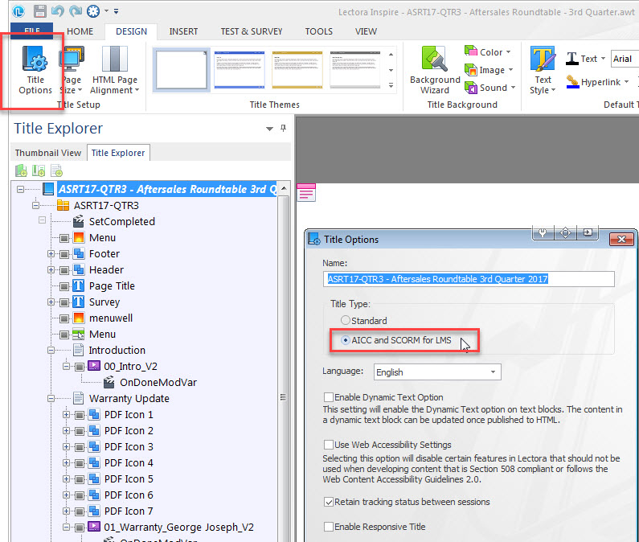Click the Undo arrow
The width and height of the screenshot is (639, 542).
coord(57,11)
